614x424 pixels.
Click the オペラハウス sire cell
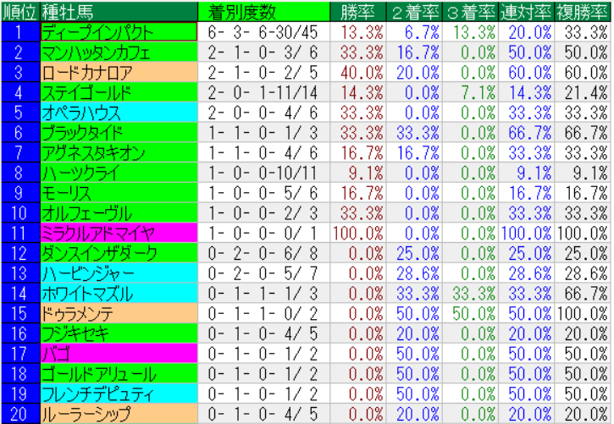coord(119,113)
